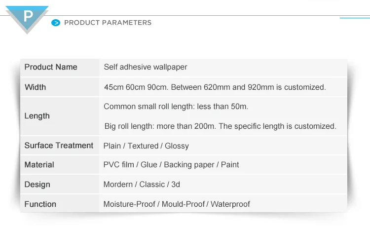
Task: Select the Width row label
Action: 60,87
